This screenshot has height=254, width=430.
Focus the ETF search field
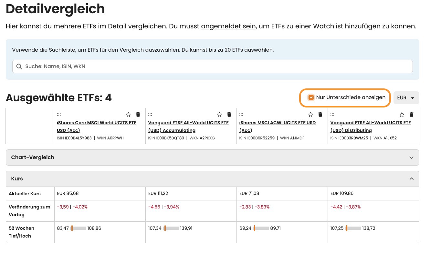pos(213,66)
